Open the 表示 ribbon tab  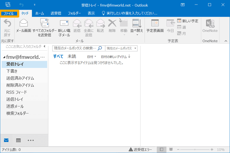pyautogui.click(x=91, y=13)
